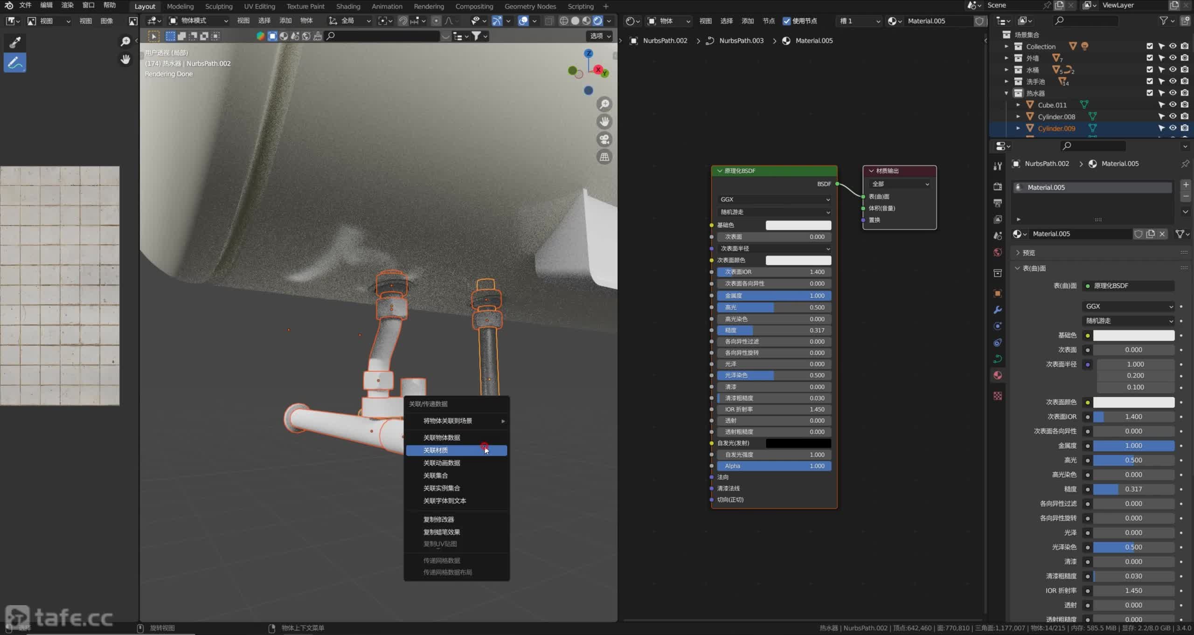This screenshot has width=1194, height=635.
Task: Open the Modifier properties tab
Action: click(998, 310)
